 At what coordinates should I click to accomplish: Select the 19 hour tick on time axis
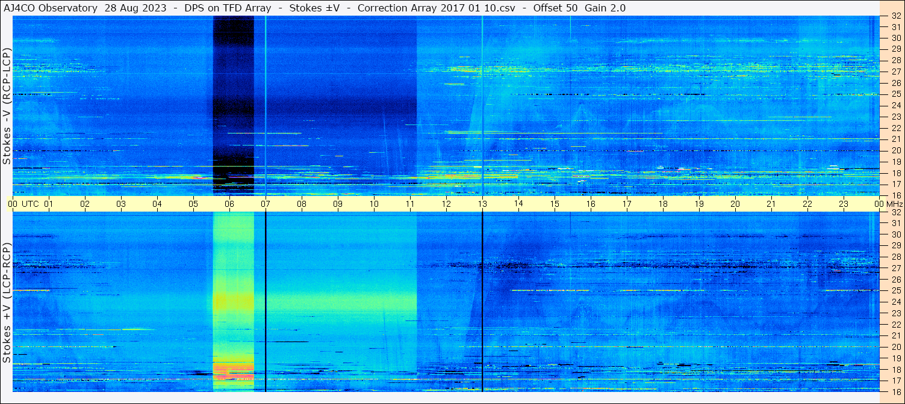pyautogui.click(x=699, y=204)
